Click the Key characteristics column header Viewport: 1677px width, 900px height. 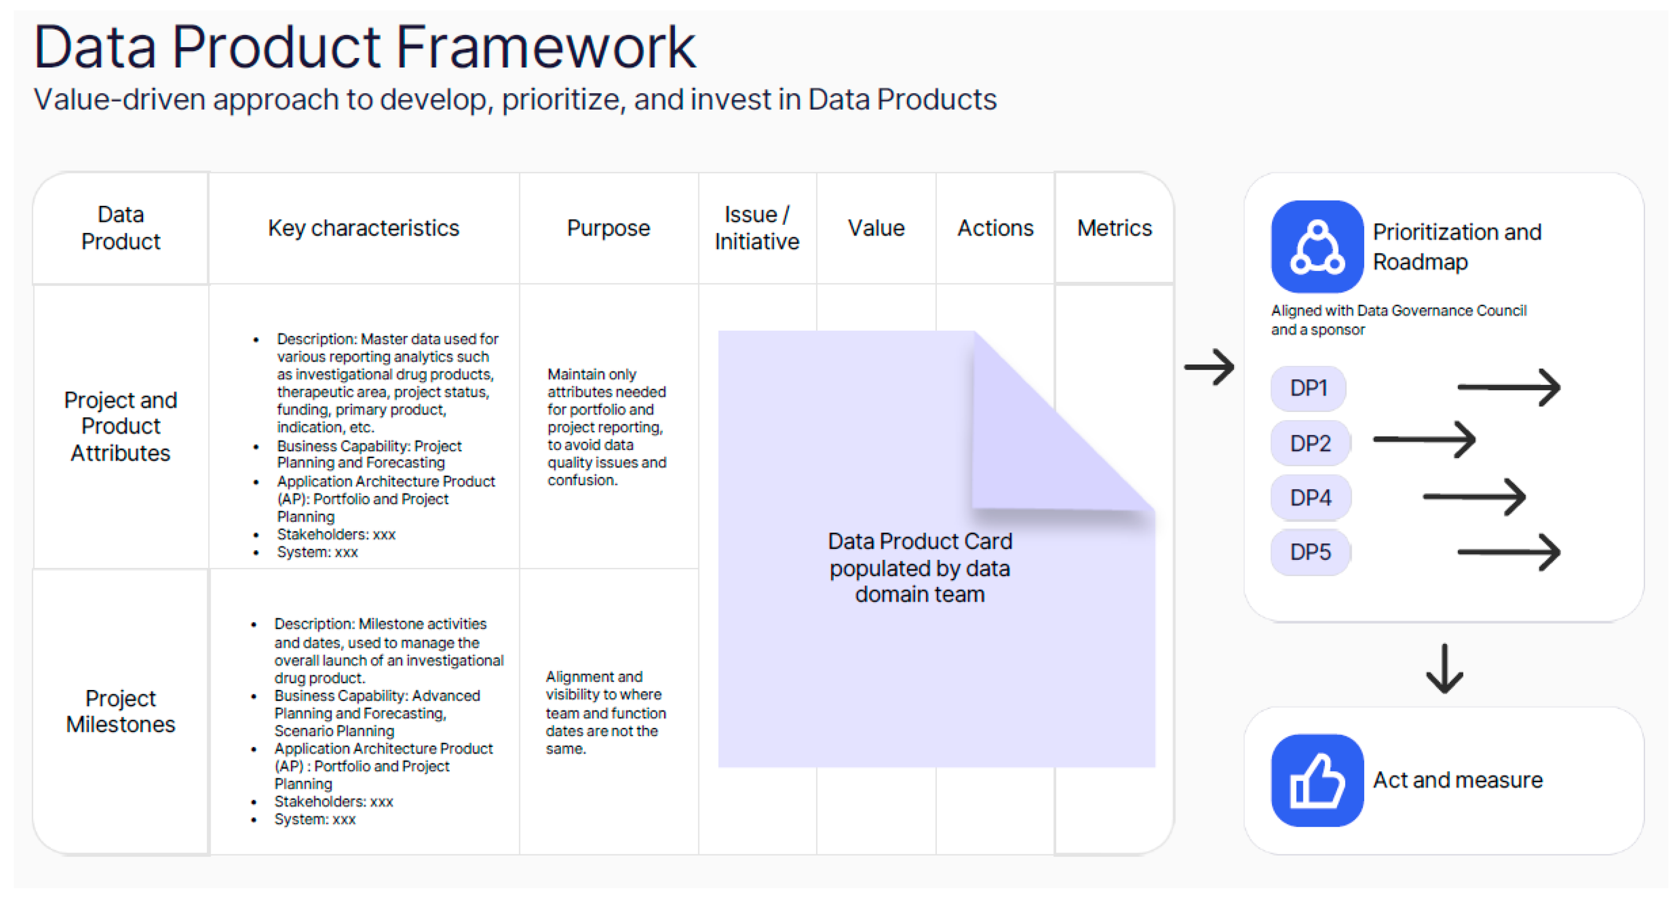363,229
